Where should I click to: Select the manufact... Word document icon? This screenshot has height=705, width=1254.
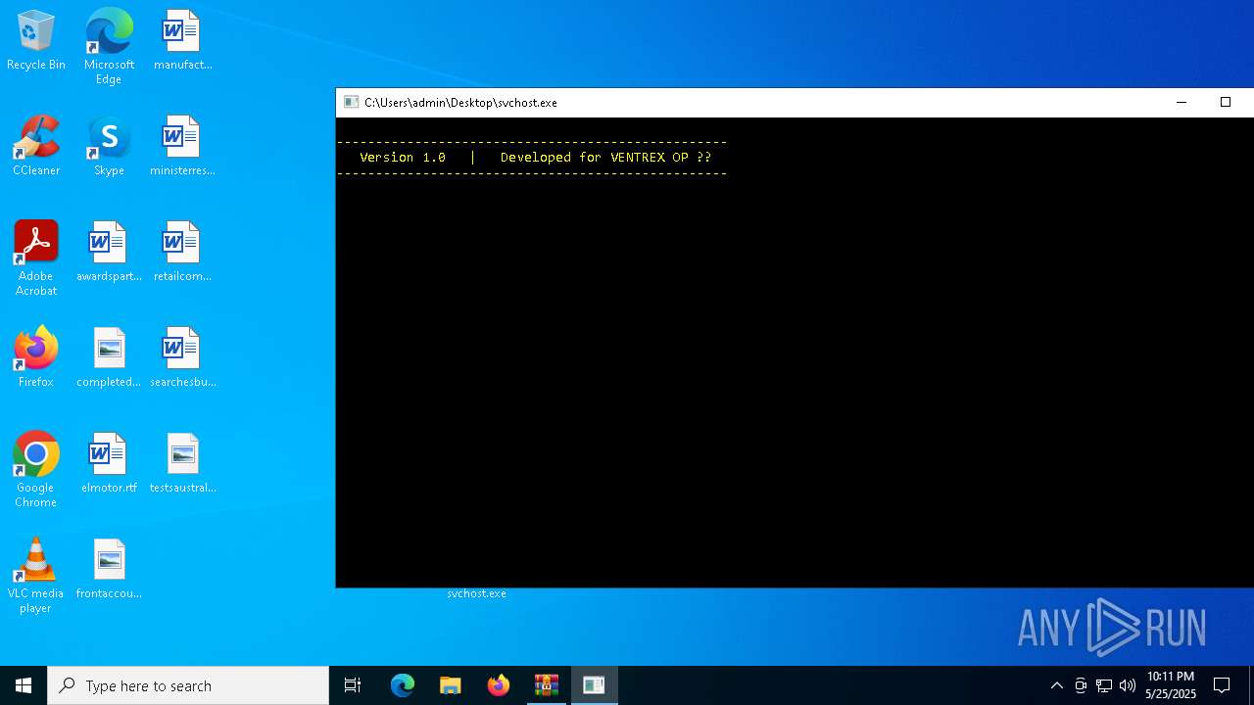[x=182, y=41]
